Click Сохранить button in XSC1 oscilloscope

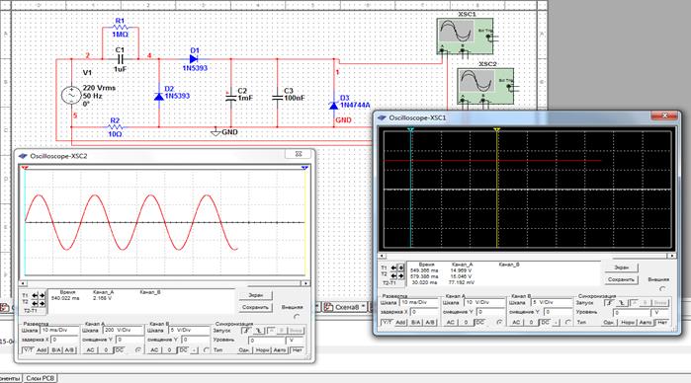(621, 279)
